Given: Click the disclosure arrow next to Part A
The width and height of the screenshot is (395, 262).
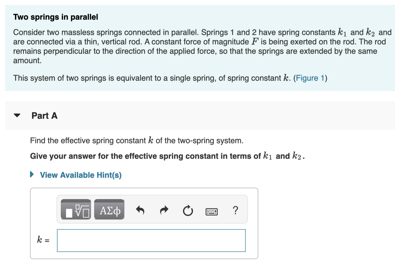Looking at the screenshot, I should 17,115.
